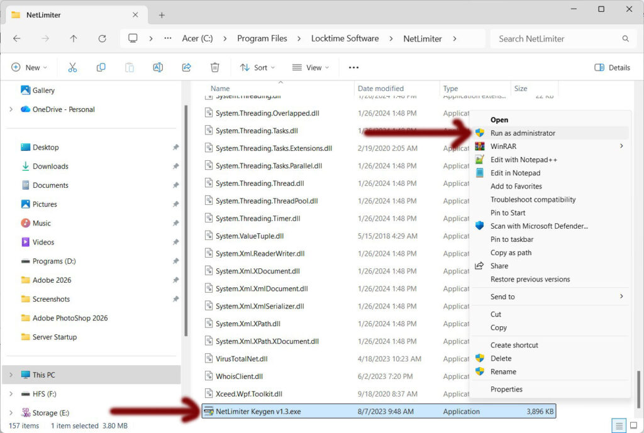Viewport: 644px width, 433px height.
Task: Click the Rename icon in toolbar
Action: coord(158,67)
